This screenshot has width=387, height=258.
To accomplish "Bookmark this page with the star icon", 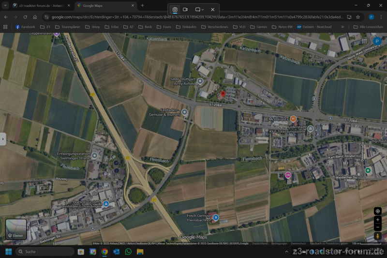I will 358,16.
